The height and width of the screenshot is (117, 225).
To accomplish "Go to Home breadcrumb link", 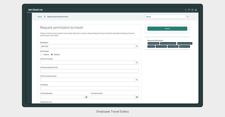I will coord(40,17).
